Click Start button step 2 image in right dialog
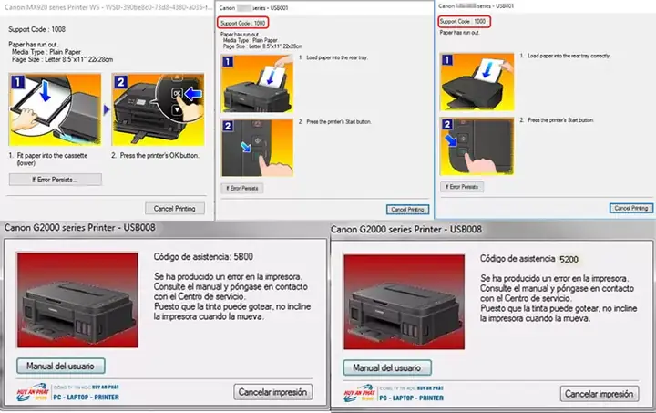 477,147
